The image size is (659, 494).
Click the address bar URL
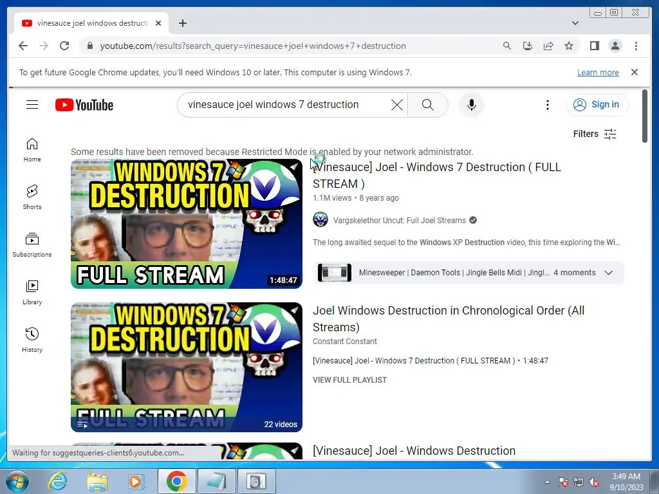pos(253,46)
